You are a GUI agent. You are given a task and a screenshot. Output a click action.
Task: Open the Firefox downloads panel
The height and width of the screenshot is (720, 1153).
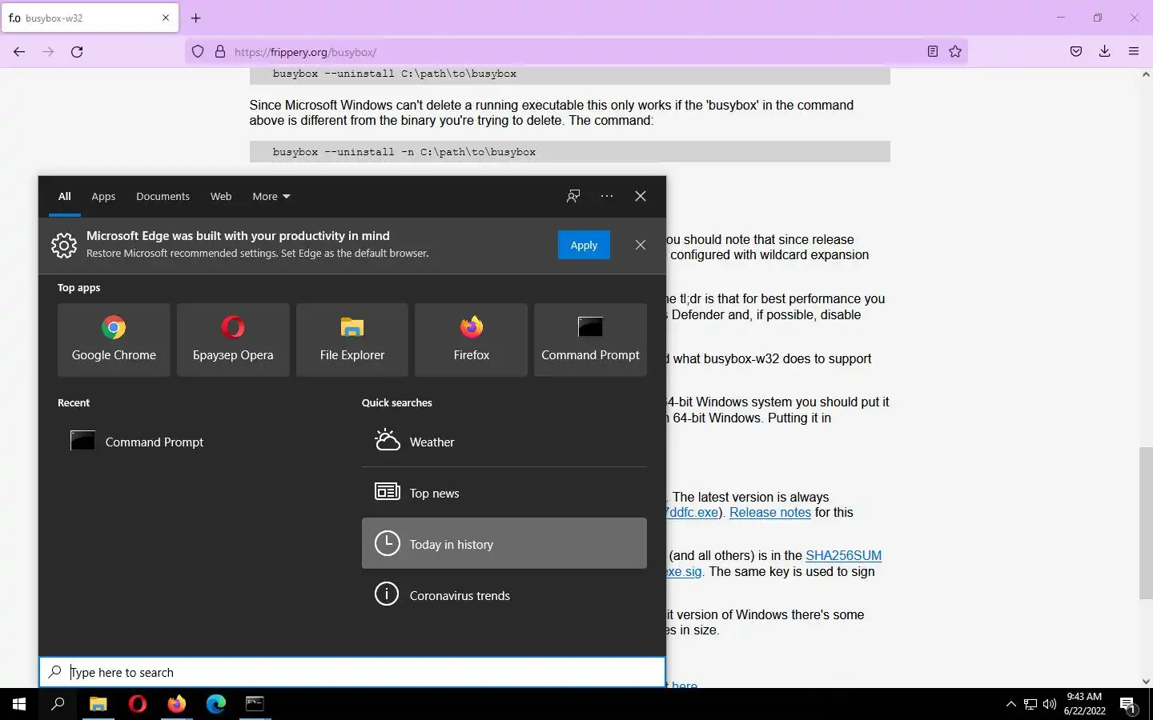[x=1105, y=52]
